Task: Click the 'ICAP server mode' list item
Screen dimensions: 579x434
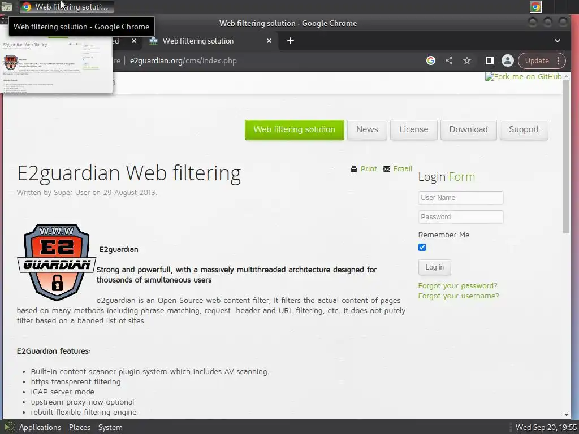Action: tap(62, 392)
